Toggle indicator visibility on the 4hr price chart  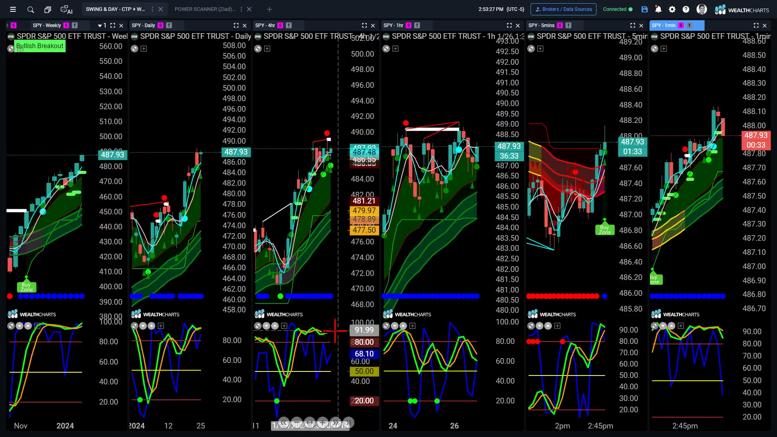click(258, 49)
